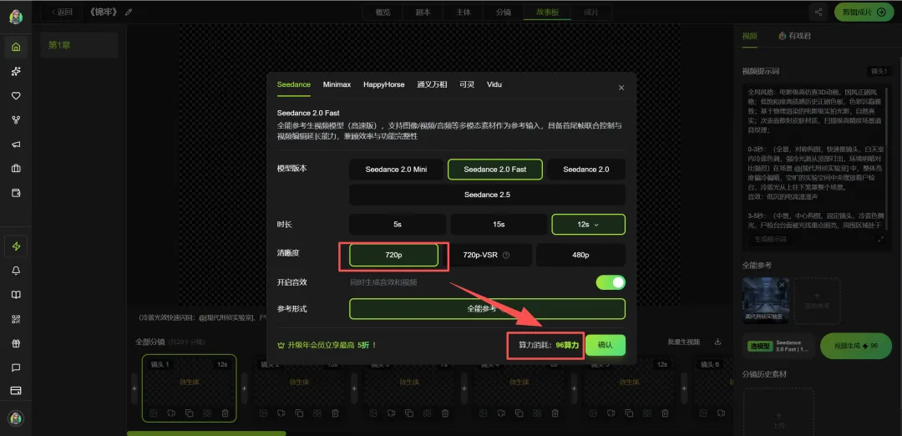Open the wallet icon in sidebar

coord(16,193)
